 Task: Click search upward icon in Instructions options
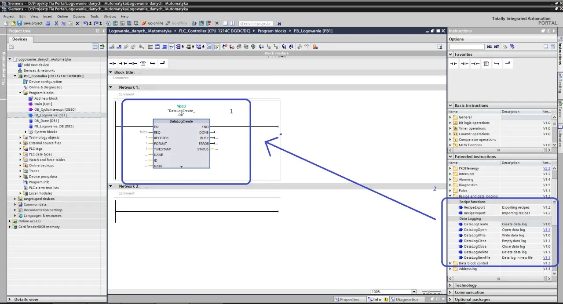click(x=496, y=46)
